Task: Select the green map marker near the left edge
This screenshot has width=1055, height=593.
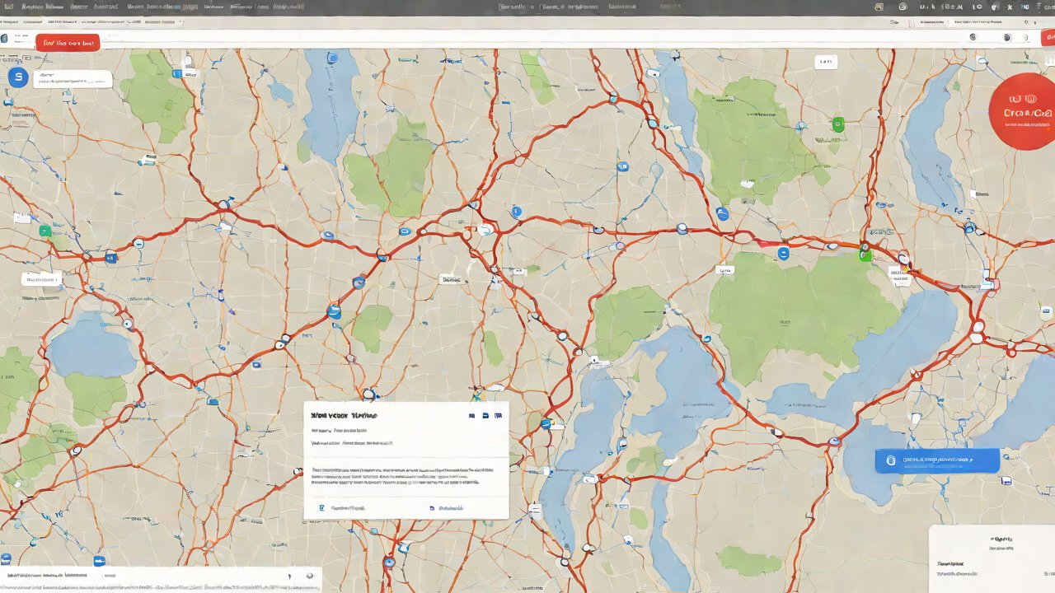Action: [45, 231]
